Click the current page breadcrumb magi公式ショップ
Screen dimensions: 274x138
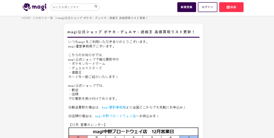pyautogui.click(x=103, y=18)
